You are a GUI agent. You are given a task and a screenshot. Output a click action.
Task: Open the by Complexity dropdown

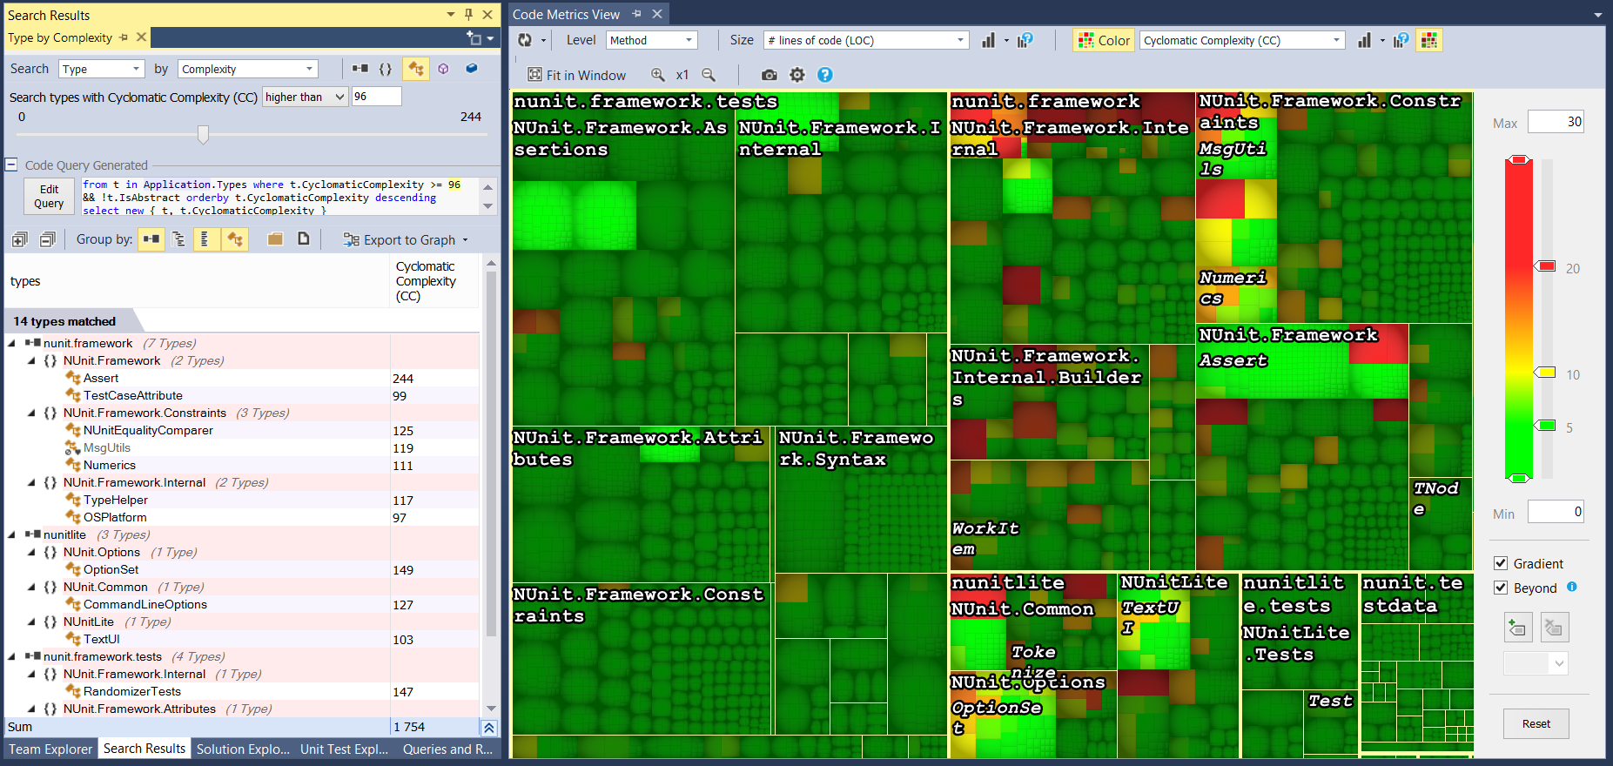coord(248,69)
